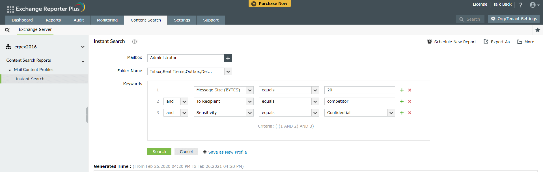Select the Exchange Server sub-tab
The image size is (543, 172).
pos(35,29)
